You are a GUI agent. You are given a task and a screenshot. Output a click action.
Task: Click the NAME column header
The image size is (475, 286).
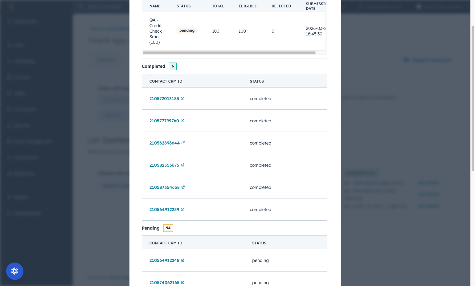(x=155, y=6)
